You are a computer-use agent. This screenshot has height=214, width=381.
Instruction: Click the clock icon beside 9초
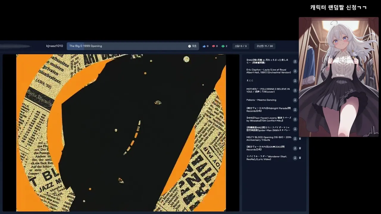(190, 46)
